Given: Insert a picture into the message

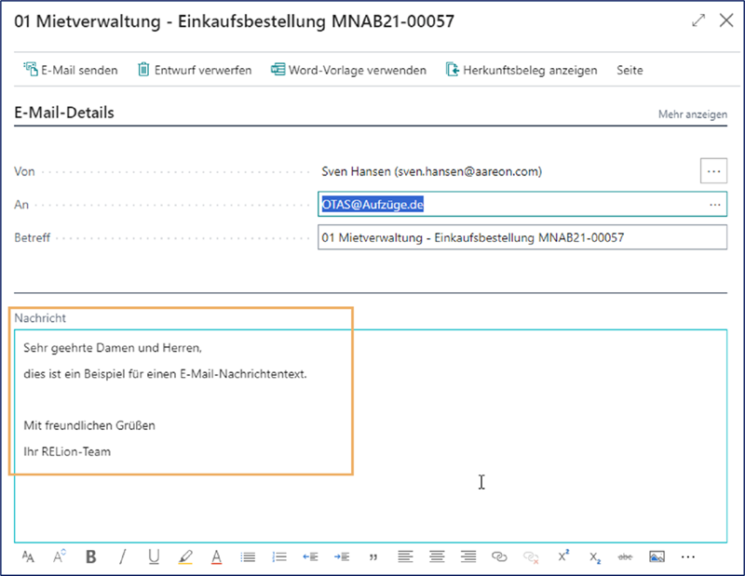Looking at the screenshot, I should pyautogui.click(x=657, y=556).
